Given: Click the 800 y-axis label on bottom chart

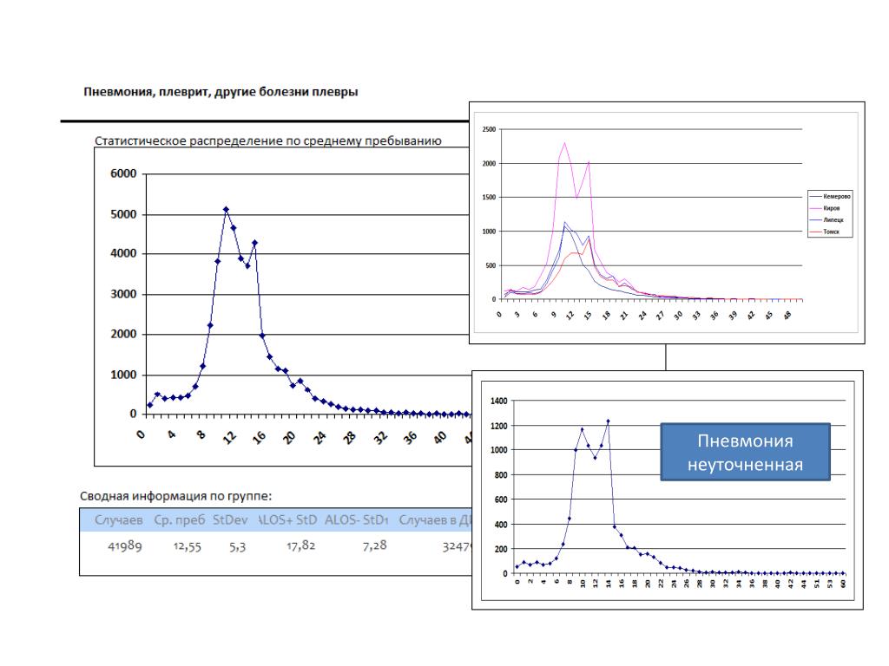Looking at the screenshot, I should tap(501, 475).
